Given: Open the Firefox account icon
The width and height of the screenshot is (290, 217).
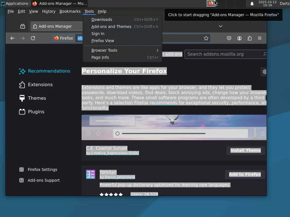Looking at the screenshot, I should tap(239, 38).
